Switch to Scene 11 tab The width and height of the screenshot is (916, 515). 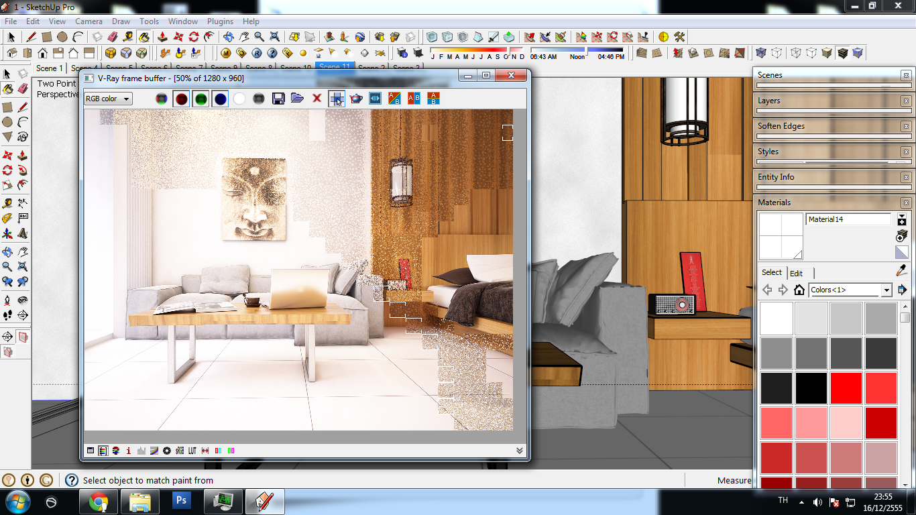[334, 67]
